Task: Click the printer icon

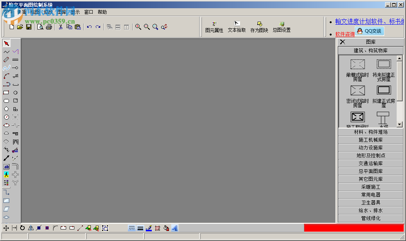Action: (x=49, y=27)
